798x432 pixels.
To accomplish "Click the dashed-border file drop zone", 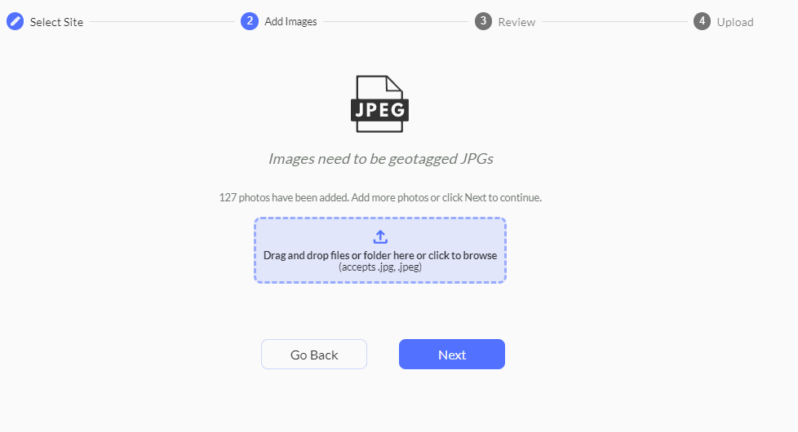I will [380, 250].
